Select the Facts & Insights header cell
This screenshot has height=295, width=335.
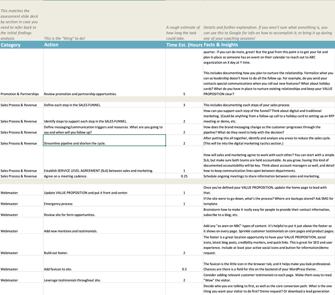pos(269,45)
